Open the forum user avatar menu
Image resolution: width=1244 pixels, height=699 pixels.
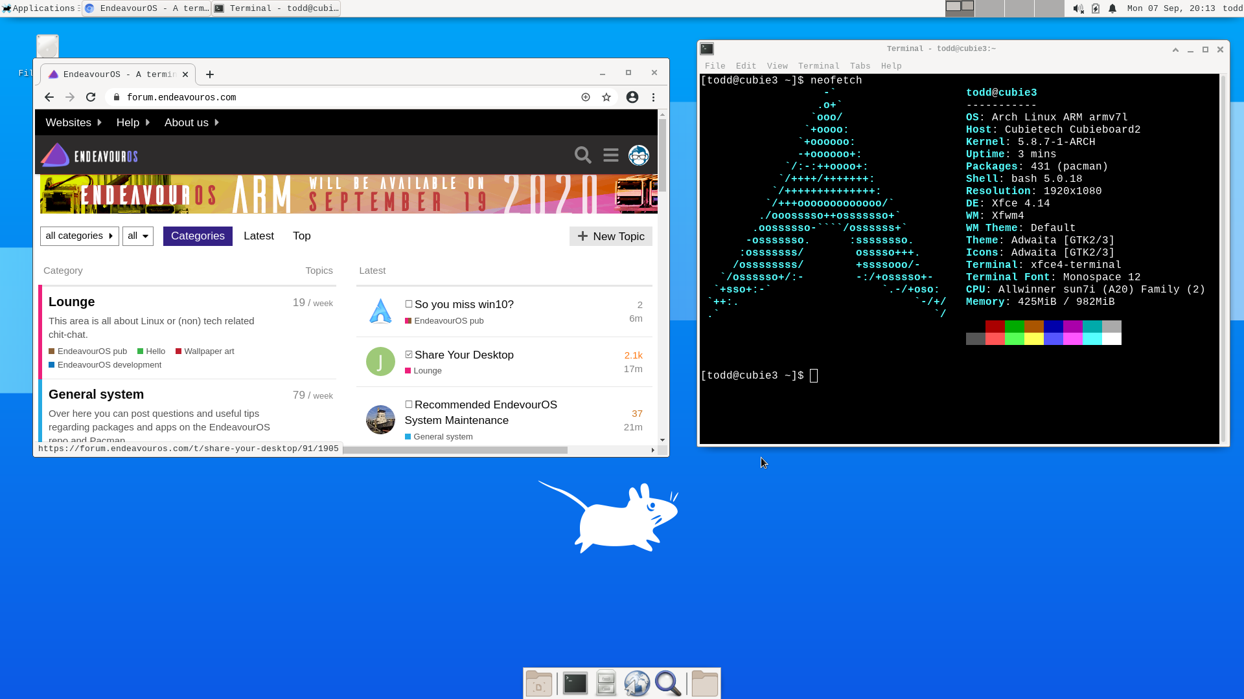[639, 155]
